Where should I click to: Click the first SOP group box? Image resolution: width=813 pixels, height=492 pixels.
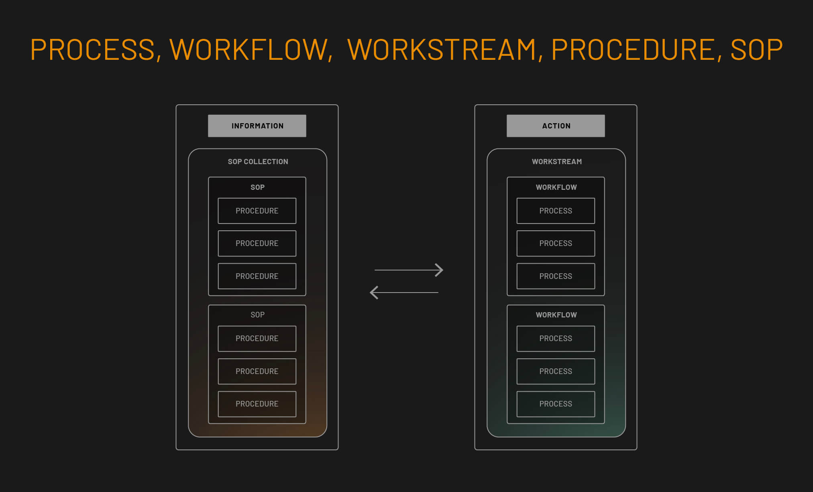[x=257, y=187]
